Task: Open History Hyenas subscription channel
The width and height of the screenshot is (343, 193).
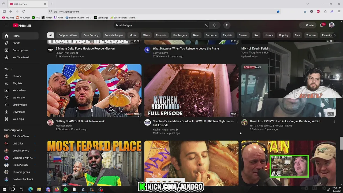Action: click(20, 172)
